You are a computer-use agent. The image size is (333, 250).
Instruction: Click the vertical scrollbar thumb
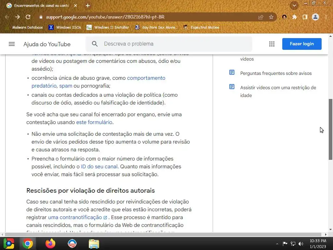tap(330, 129)
